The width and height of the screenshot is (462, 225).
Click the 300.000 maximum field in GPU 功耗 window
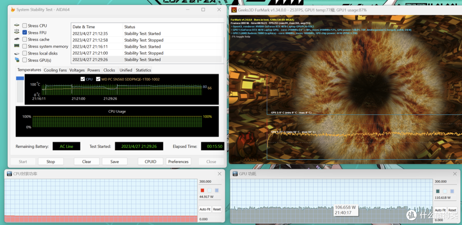coord(445,182)
